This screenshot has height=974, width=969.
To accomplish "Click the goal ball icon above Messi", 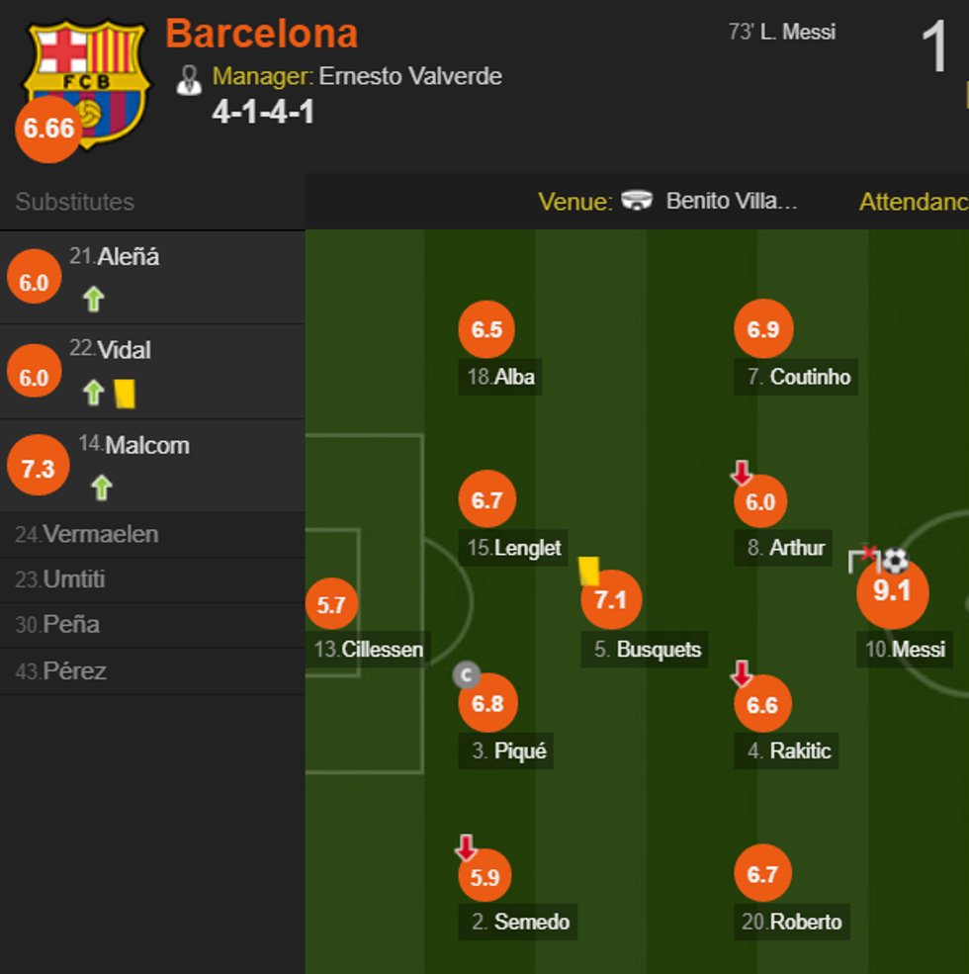I will pos(895,561).
